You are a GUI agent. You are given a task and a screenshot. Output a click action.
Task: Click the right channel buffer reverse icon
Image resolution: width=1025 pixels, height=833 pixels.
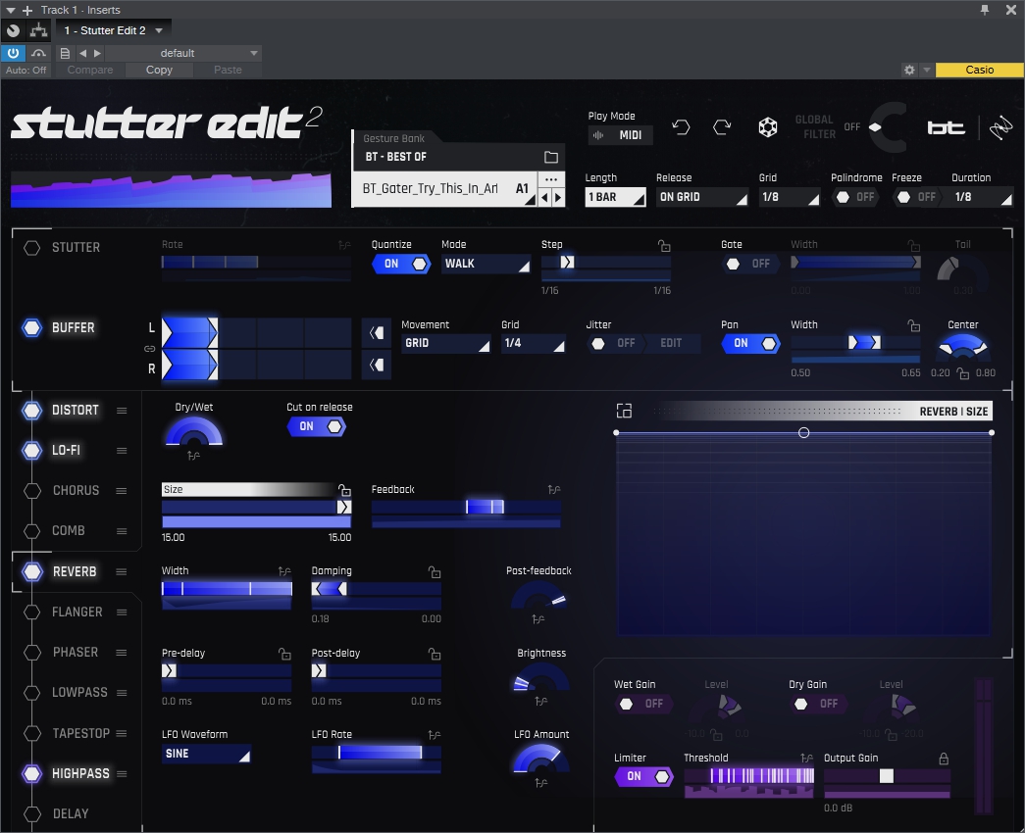377,365
